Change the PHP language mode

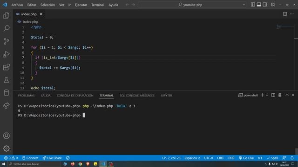[231, 158]
